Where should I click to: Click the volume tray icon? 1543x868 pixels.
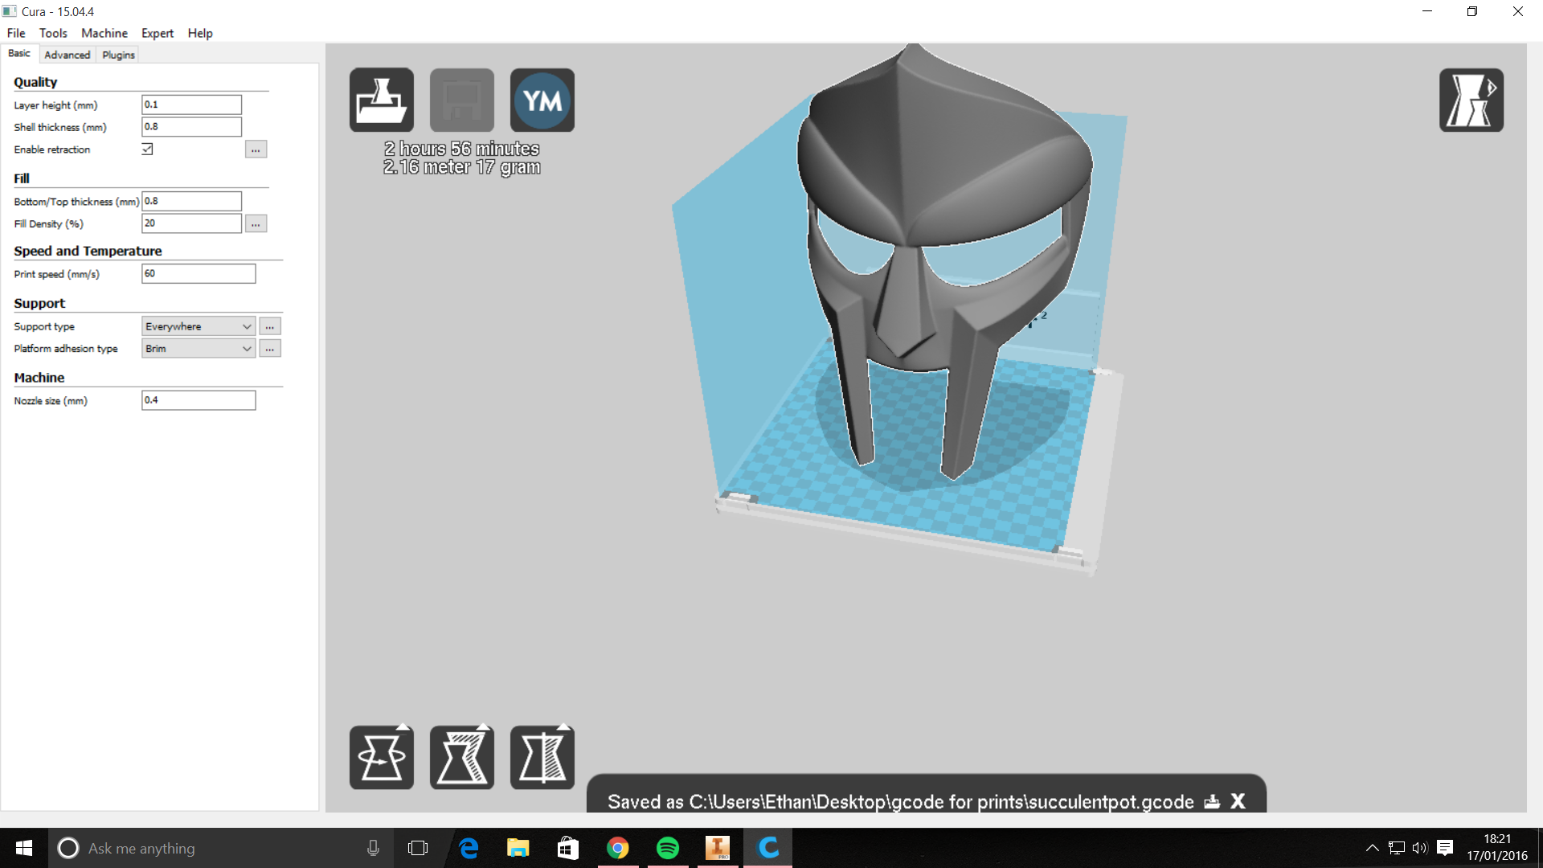coord(1420,848)
